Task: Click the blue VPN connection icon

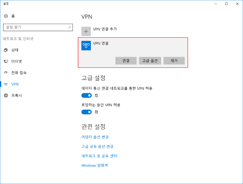Action: coord(86,46)
